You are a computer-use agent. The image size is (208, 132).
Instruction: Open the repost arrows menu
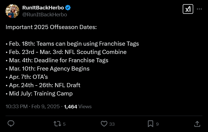point(57,124)
